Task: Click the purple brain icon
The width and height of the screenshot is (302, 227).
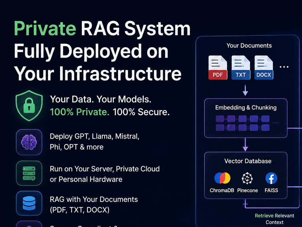Action: (x=29, y=142)
